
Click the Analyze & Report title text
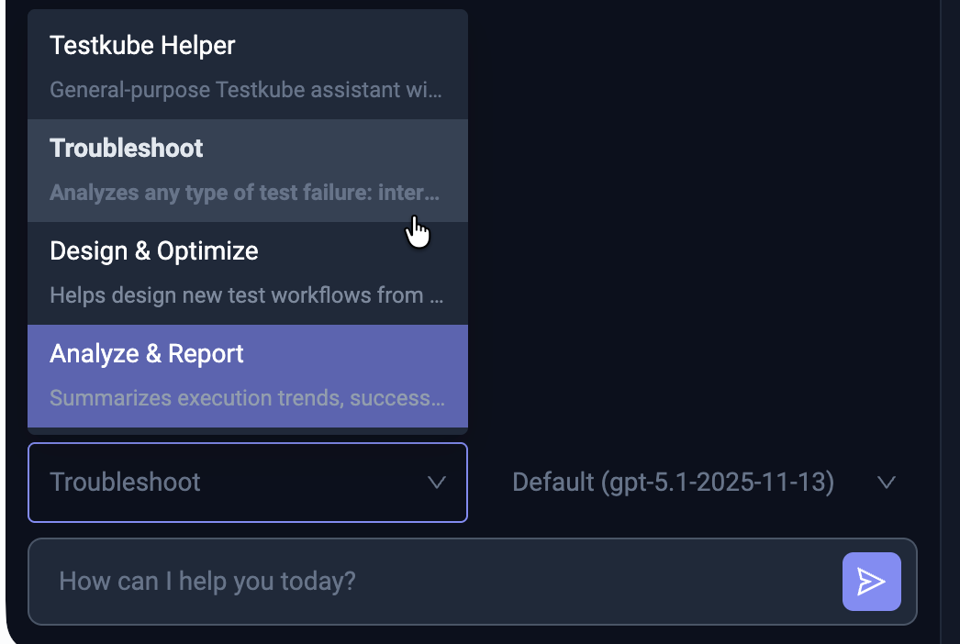coord(147,353)
